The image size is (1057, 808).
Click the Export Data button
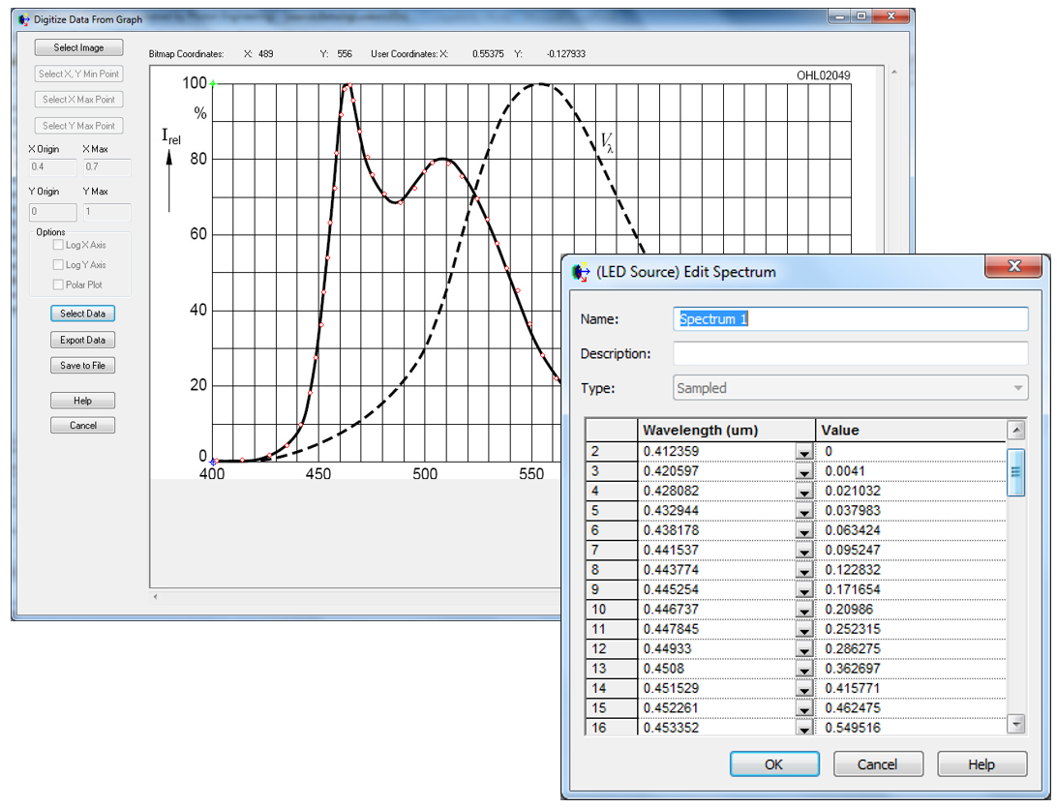tap(83, 340)
